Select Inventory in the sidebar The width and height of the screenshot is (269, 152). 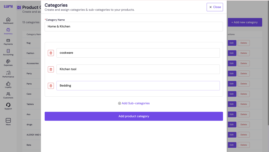8,30
